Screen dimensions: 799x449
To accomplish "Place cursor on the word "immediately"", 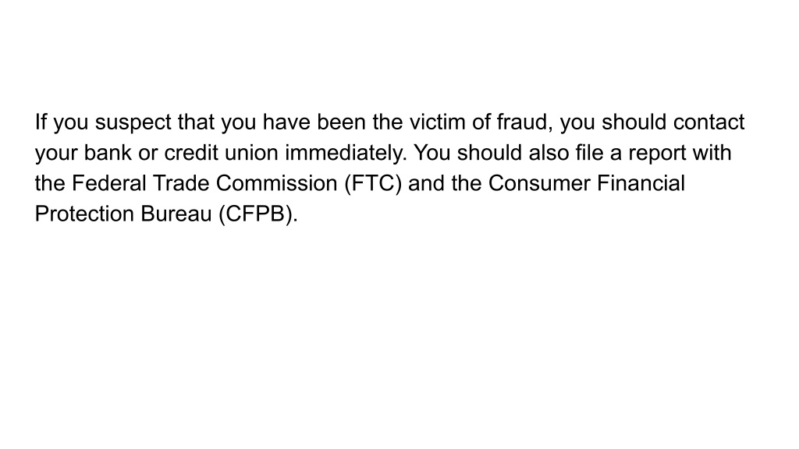I will pyautogui.click(x=346, y=154).
